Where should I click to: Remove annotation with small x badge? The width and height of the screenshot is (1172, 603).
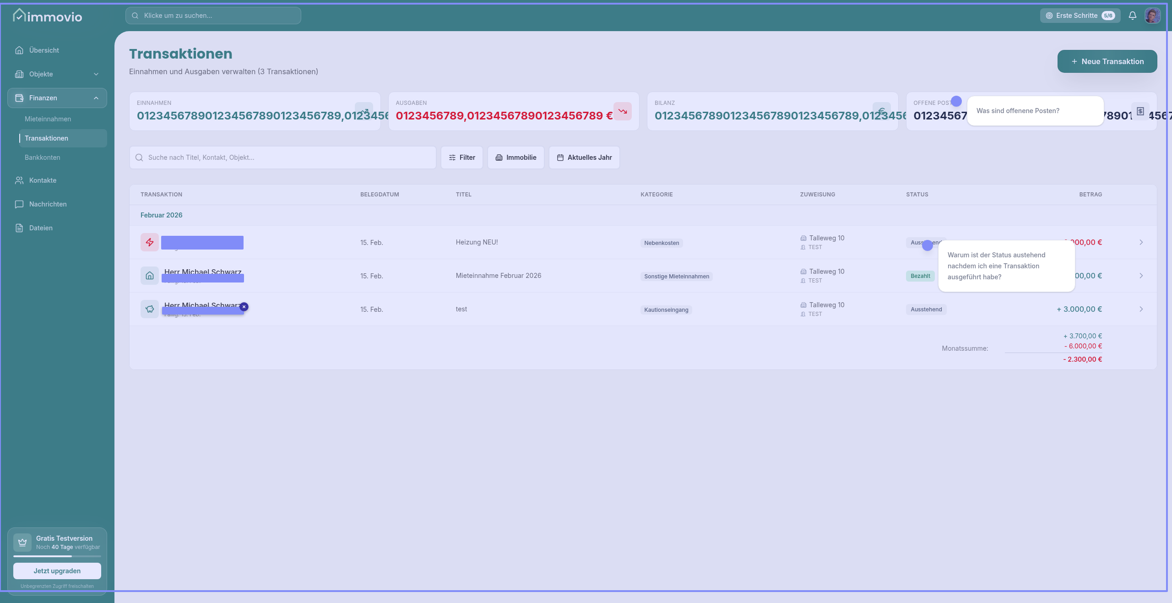(x=244, y=307)
